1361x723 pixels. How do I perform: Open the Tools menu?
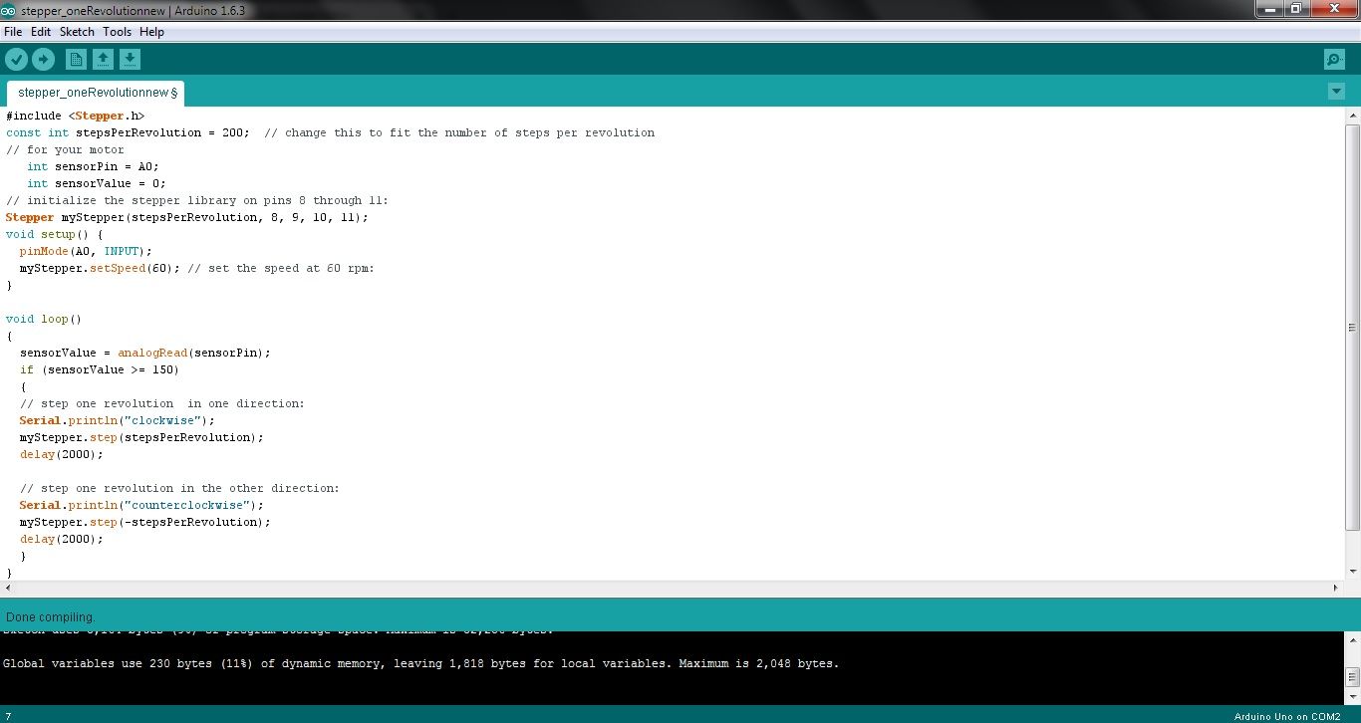(x=117, y=31)
